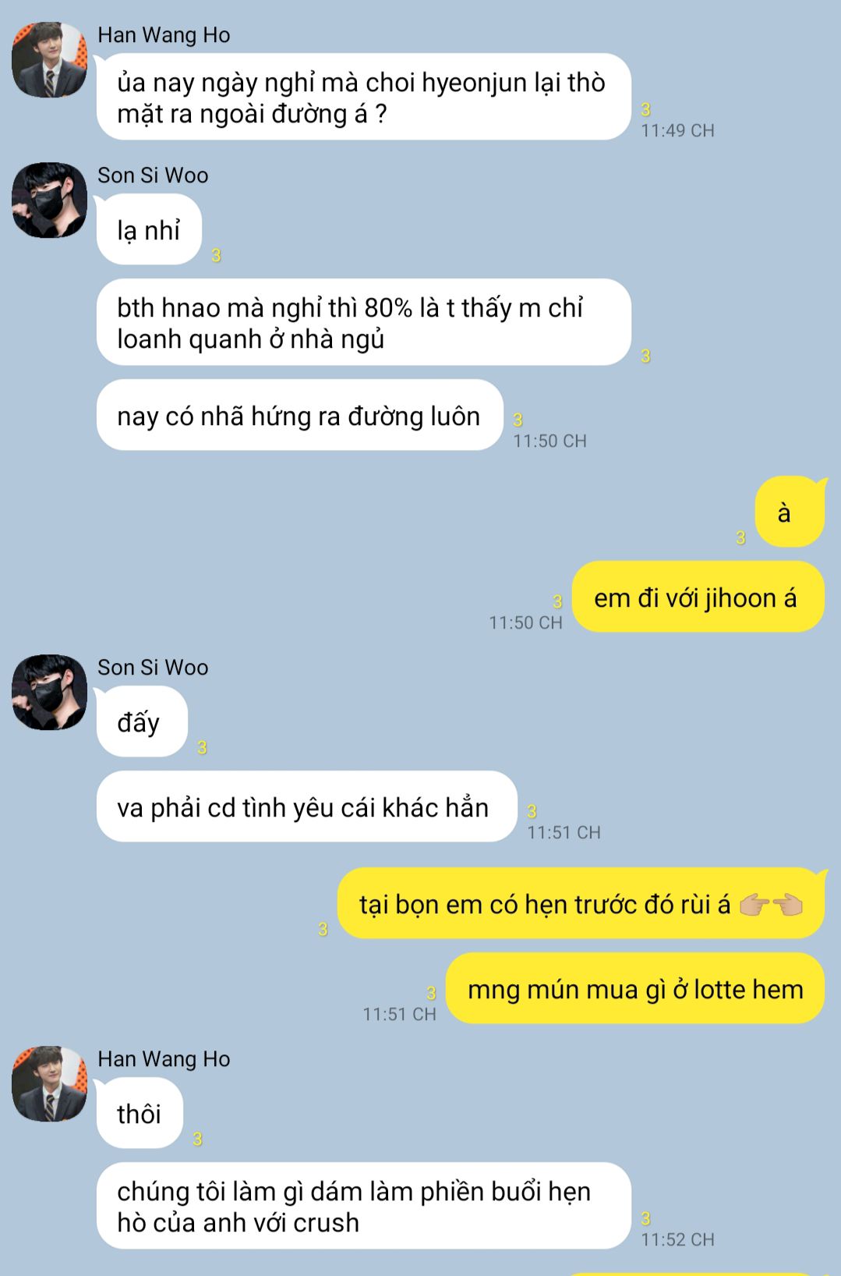The height and width of the screenshot is (1276, 841).
Task: Tap the 'em đi với jihoon á' bubble
Action: (x=698, y=597)
